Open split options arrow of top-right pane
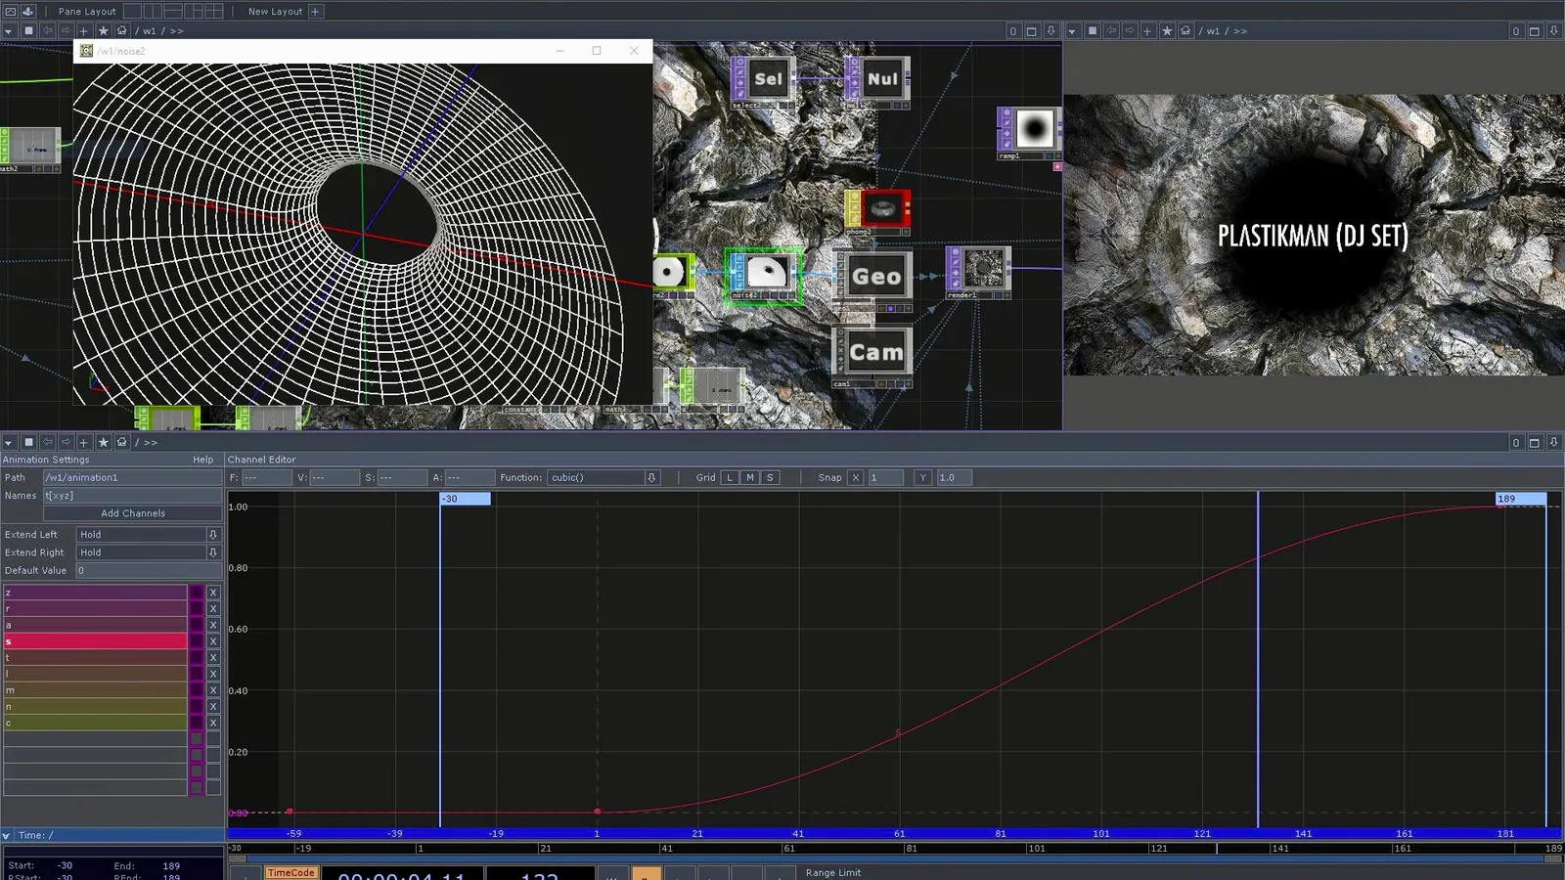The width and height of the screenshot is (1565, 880). (1553, 31)
